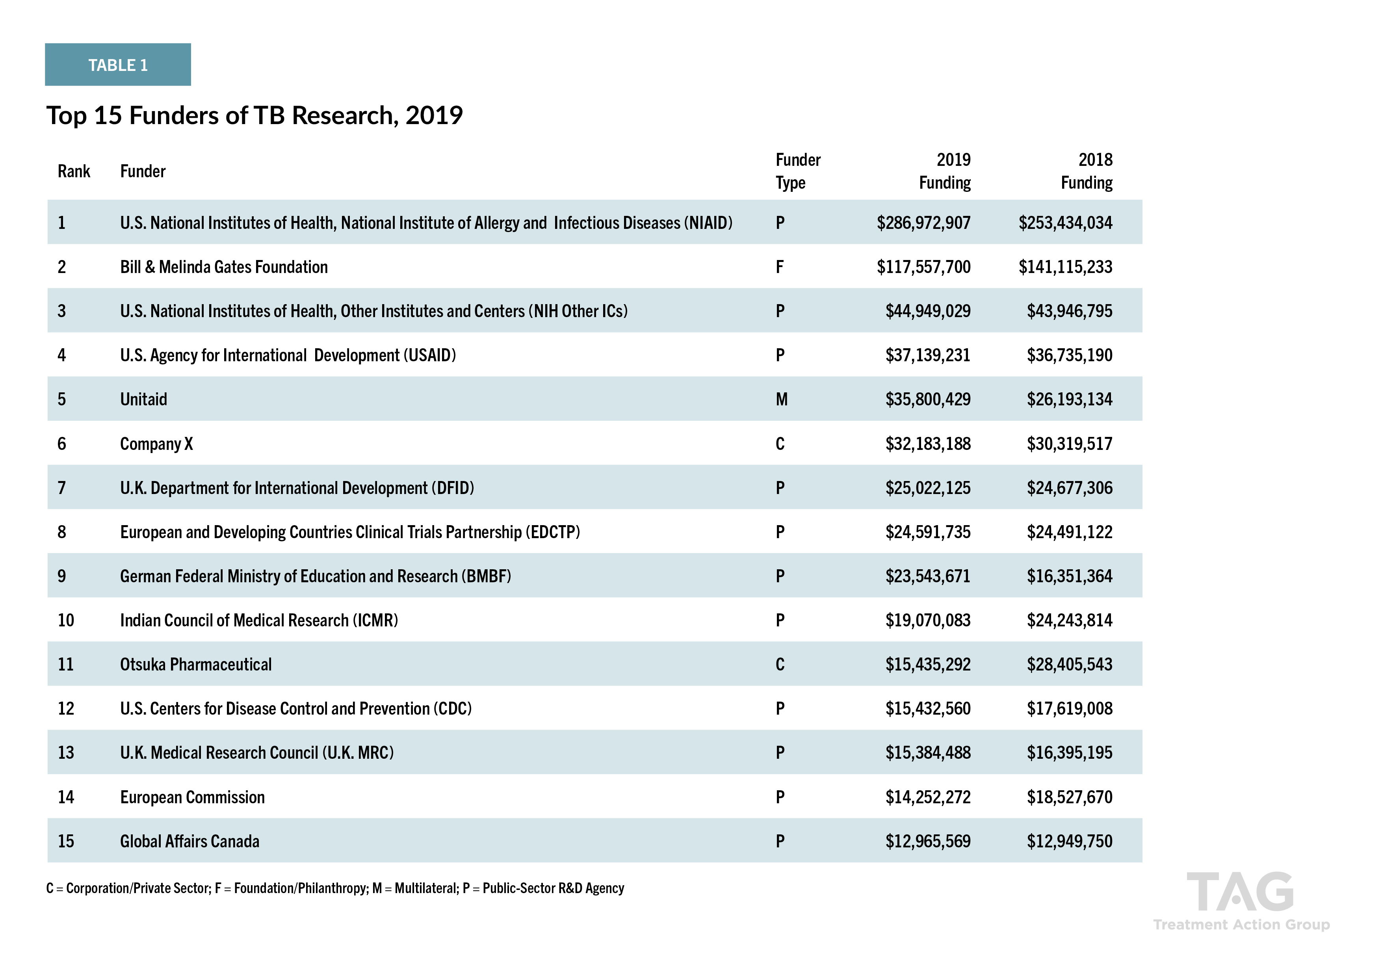Click the $43,946,795 value
The width and height of the screenshot is (1382, 977).
coord(1070,311)
